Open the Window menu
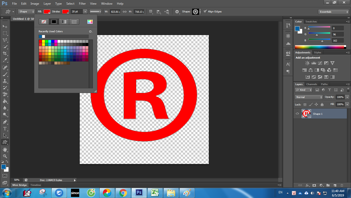This screenshot has height=198, width=351. pyautogui.click(x=107, y=4)
